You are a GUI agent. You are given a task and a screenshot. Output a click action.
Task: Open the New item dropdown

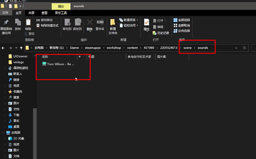tap(129, 20)
